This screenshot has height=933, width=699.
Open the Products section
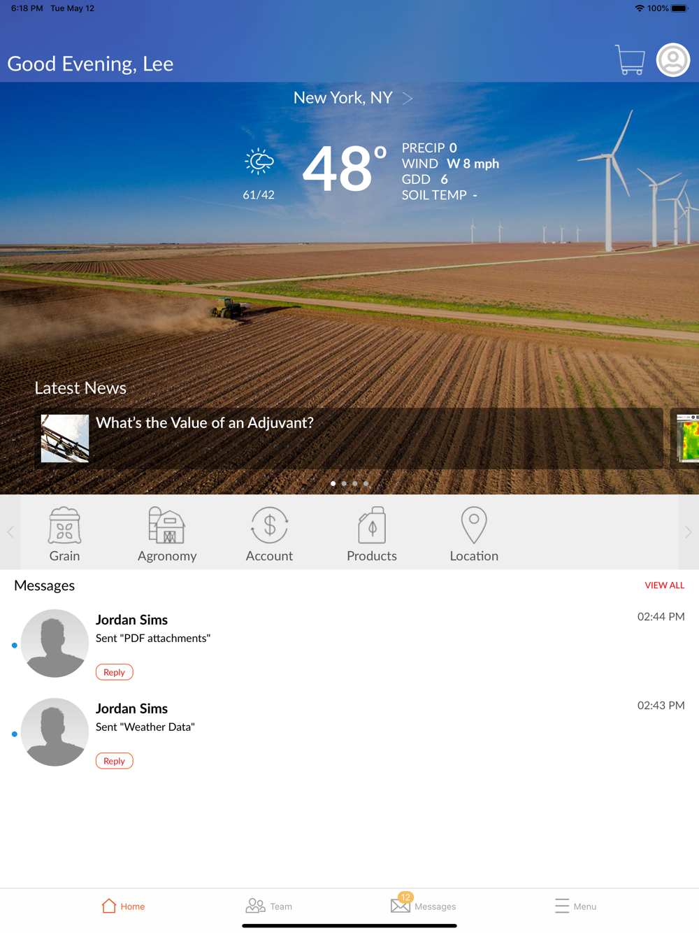pos(372,534)
